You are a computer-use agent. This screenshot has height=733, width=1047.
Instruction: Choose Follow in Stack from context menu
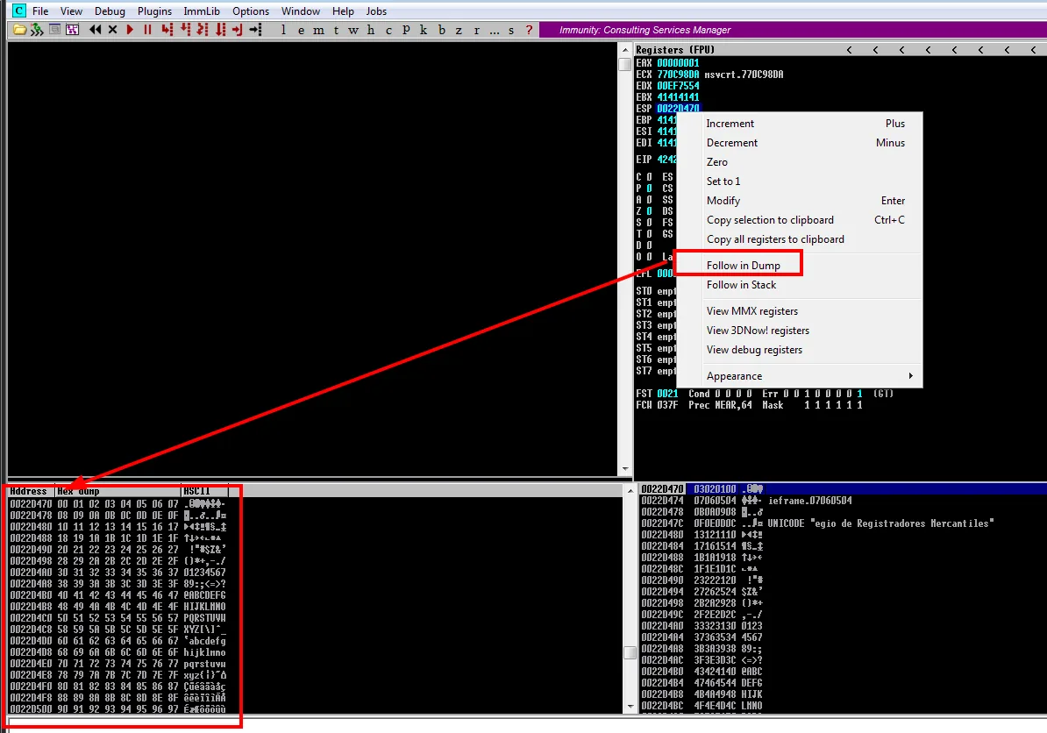(x=741, y=284)
